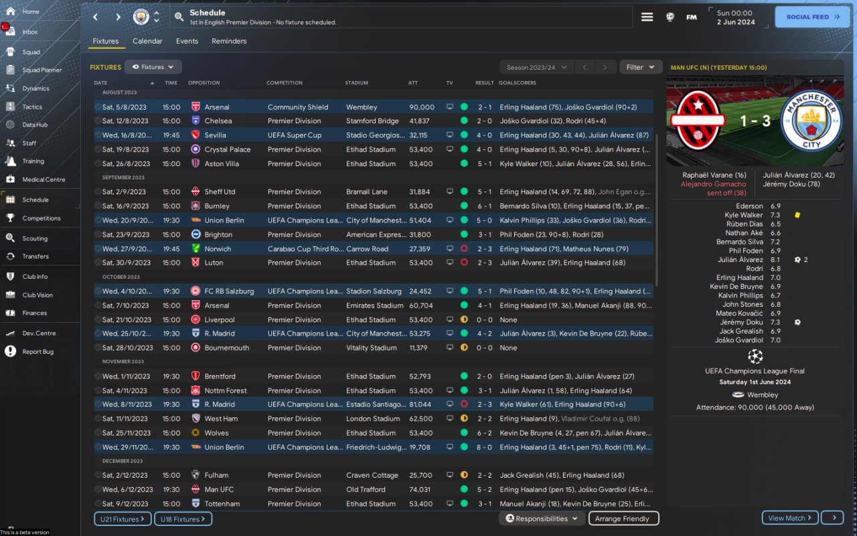The width and height of the screenshot is (857, 536).
Task: Click the check circle beside Sat, 28/10/2023
Action: pyautogui.click(x=98, y=348)
